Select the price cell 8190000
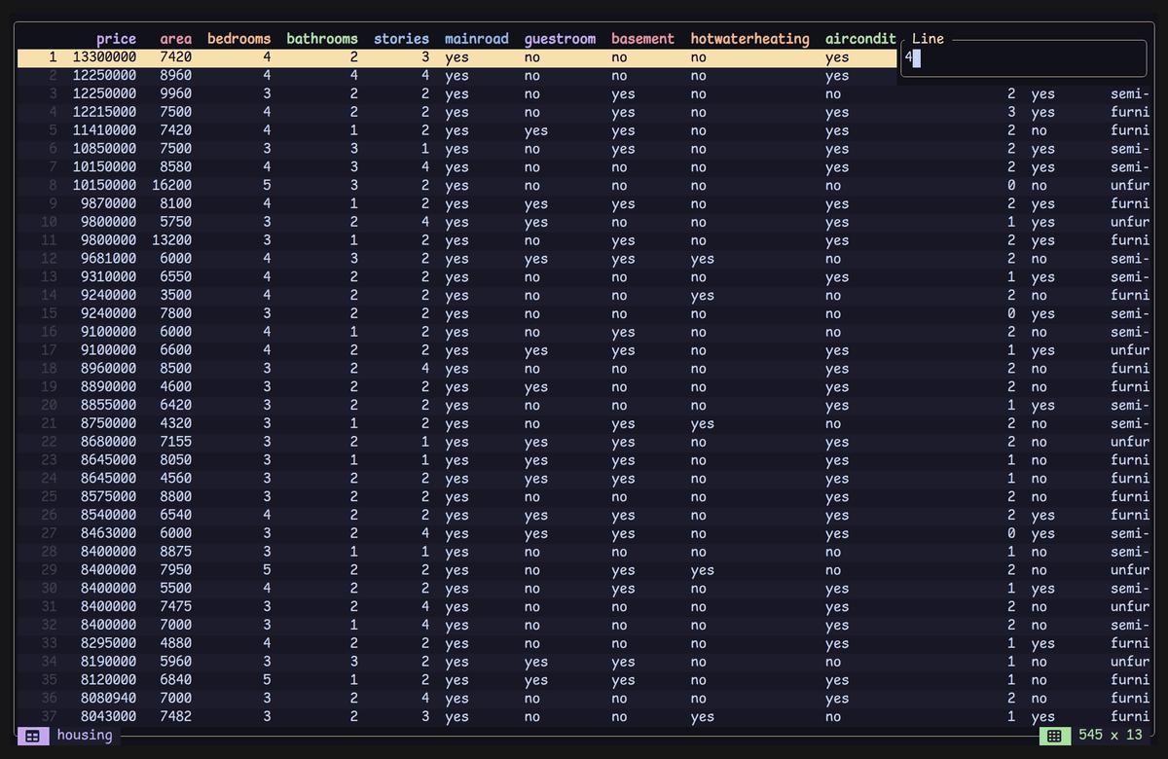 tap(108, 663)
